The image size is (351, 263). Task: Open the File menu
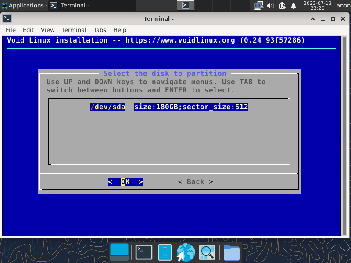coord(11,30)
